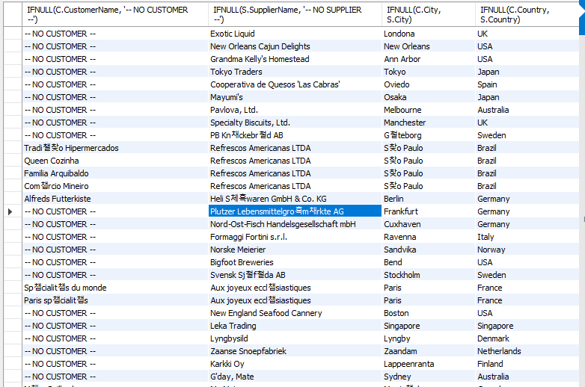Viewport: 585px width, 387px height.
Task: Select the Zaanse Snoepfabriek cell
Action: tap(295, 351)
